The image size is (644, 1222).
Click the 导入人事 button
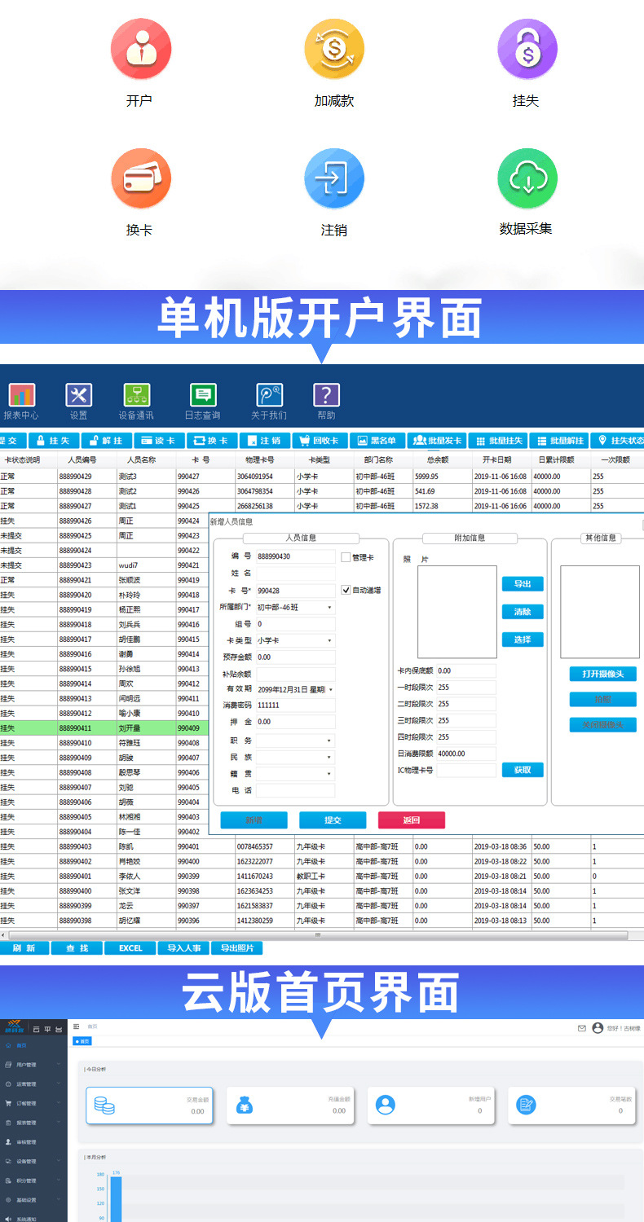(x=184, y=948)
